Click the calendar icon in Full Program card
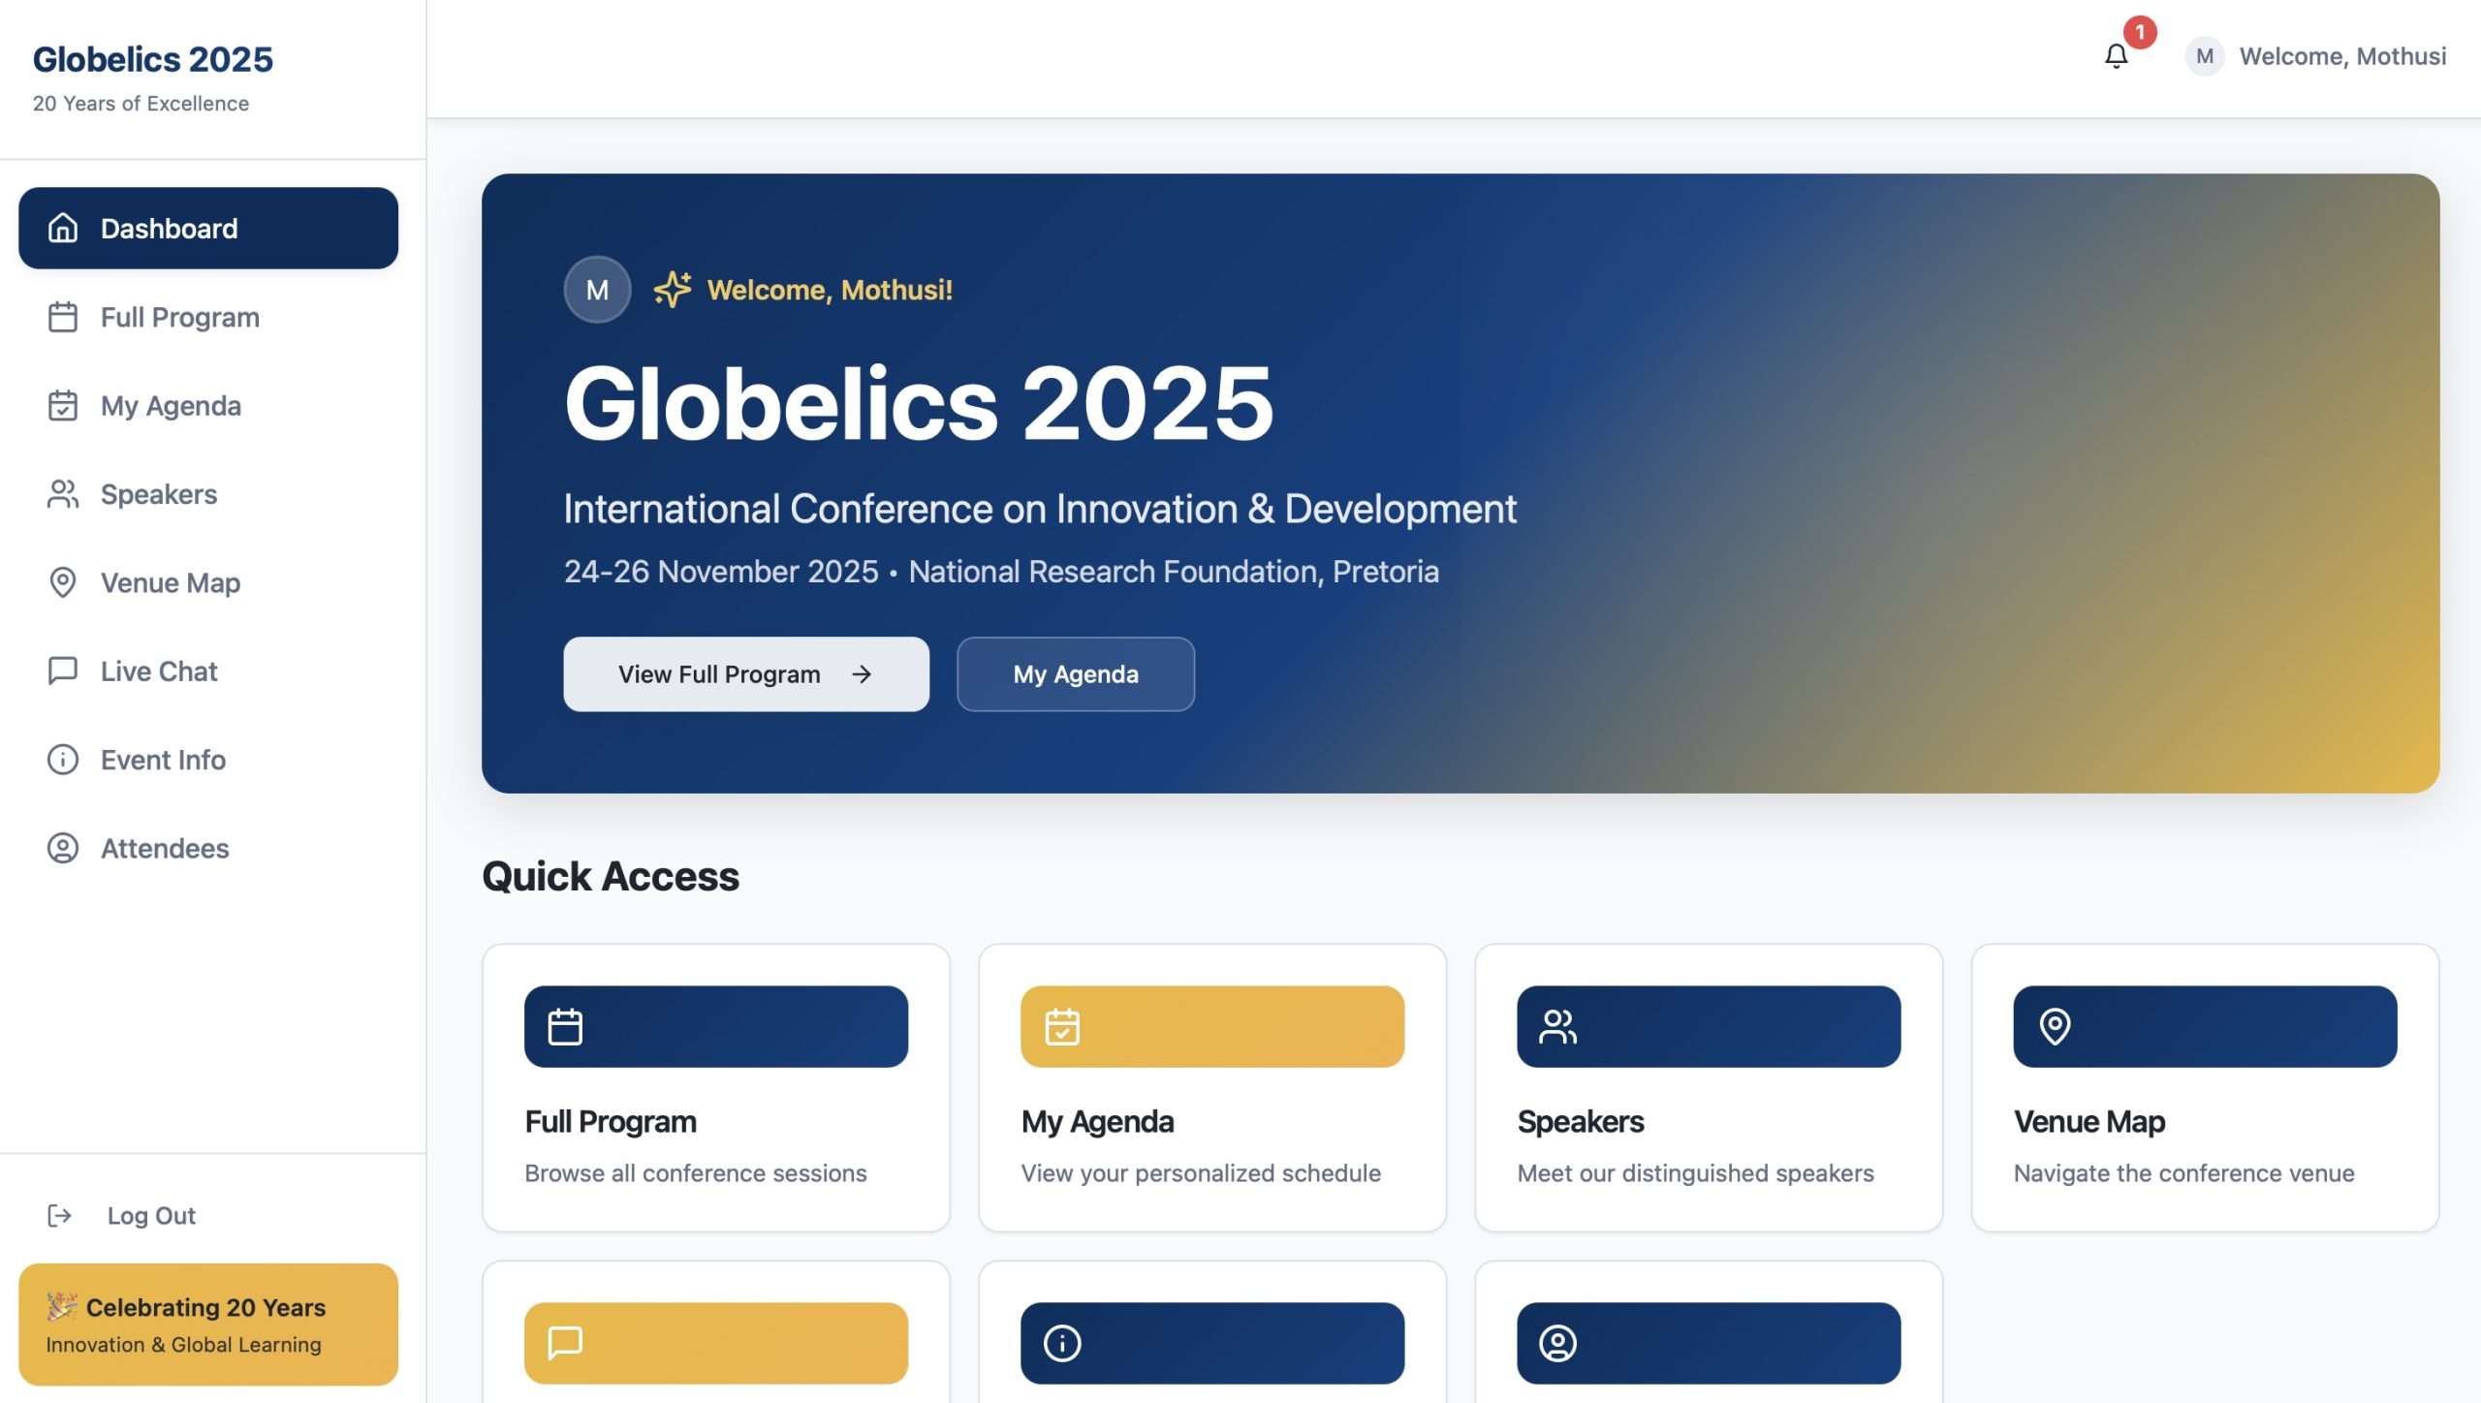Viewport: 2481px width, 1403px height. coord(565,1027)
